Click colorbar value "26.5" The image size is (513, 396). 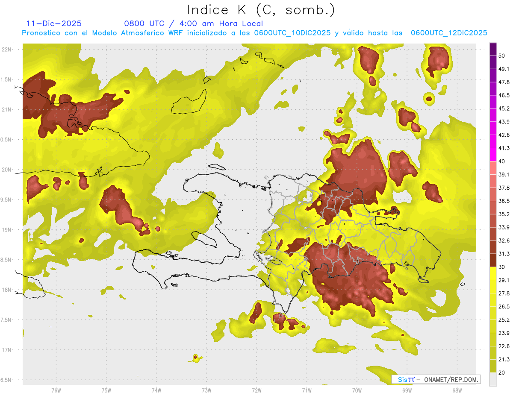click(x=504, y=306)
